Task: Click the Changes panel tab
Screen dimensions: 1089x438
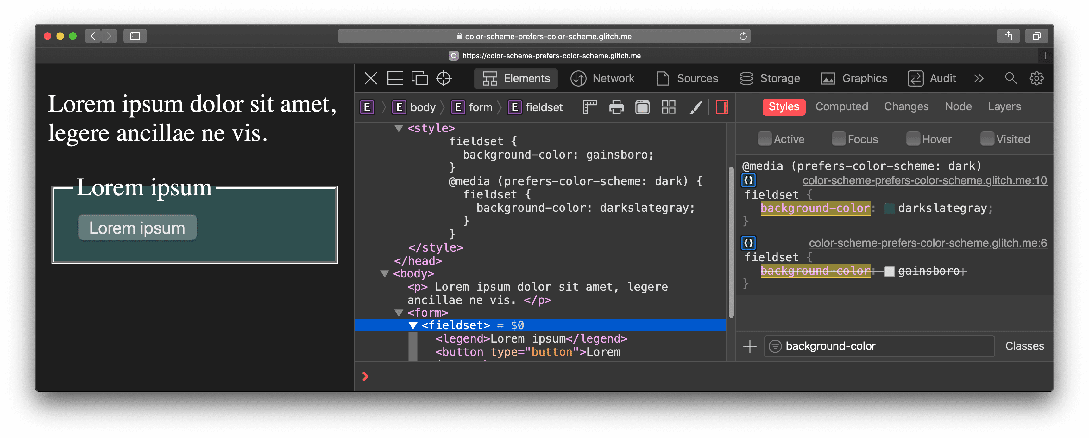Action: 905,106
